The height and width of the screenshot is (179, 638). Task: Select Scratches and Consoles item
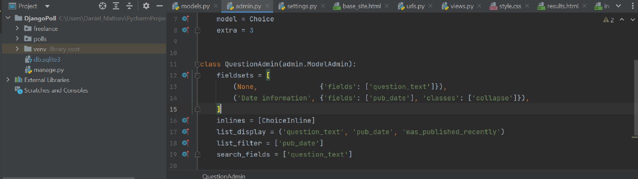pyautogui.click(x=51, y=90)
